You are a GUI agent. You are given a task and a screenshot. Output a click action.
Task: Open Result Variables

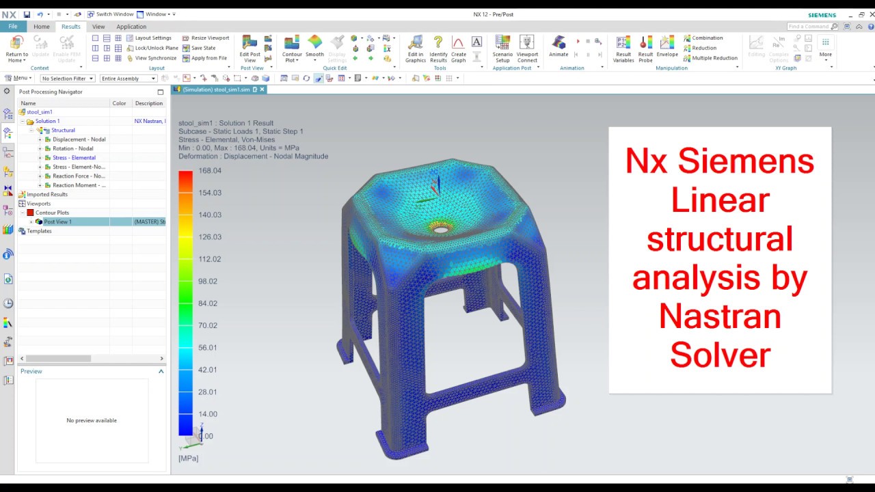point(623,49)
